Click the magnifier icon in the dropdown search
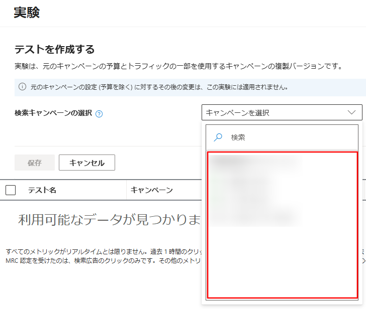366x309 pixels. [x=218, y=137]
